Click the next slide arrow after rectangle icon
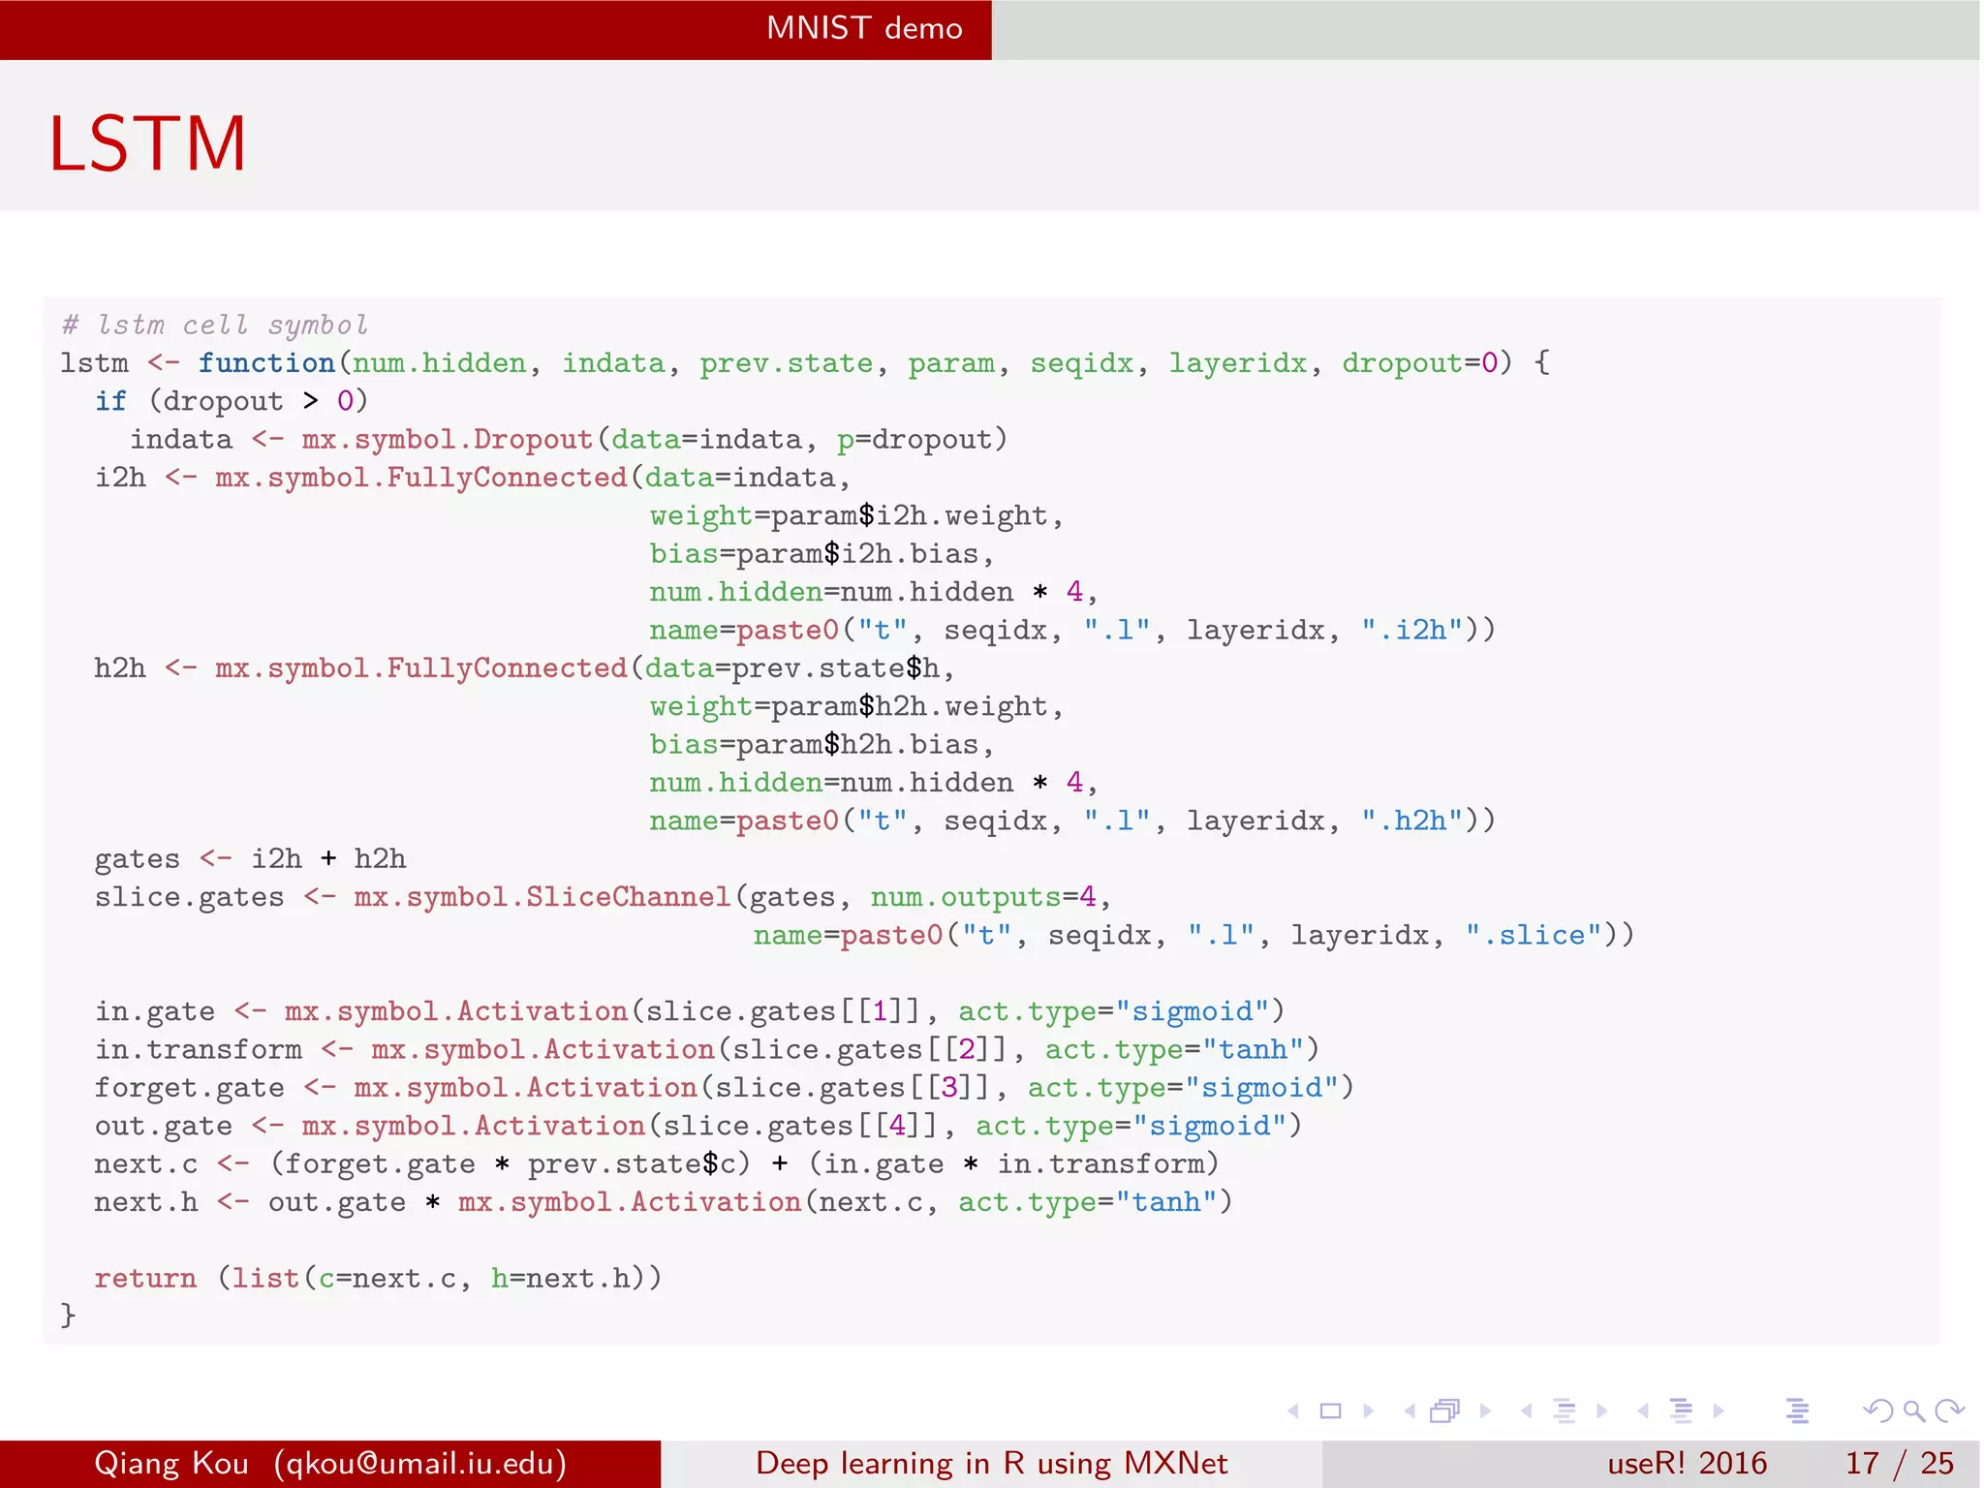 1368,1411
